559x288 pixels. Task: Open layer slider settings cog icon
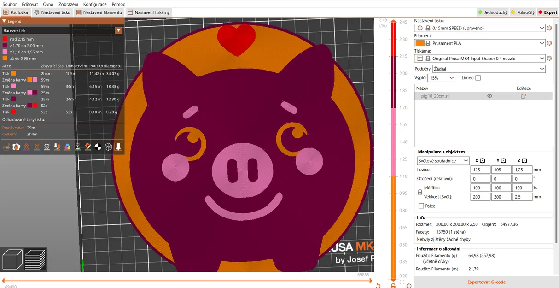[x=409, y=286]
